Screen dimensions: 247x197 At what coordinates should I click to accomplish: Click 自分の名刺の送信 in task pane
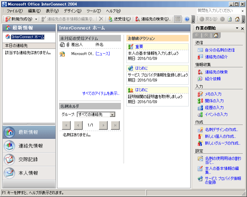(x=220, y=50)
